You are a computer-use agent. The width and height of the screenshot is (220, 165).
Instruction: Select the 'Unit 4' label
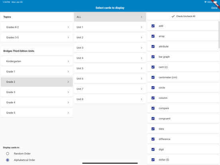(80, 58)
